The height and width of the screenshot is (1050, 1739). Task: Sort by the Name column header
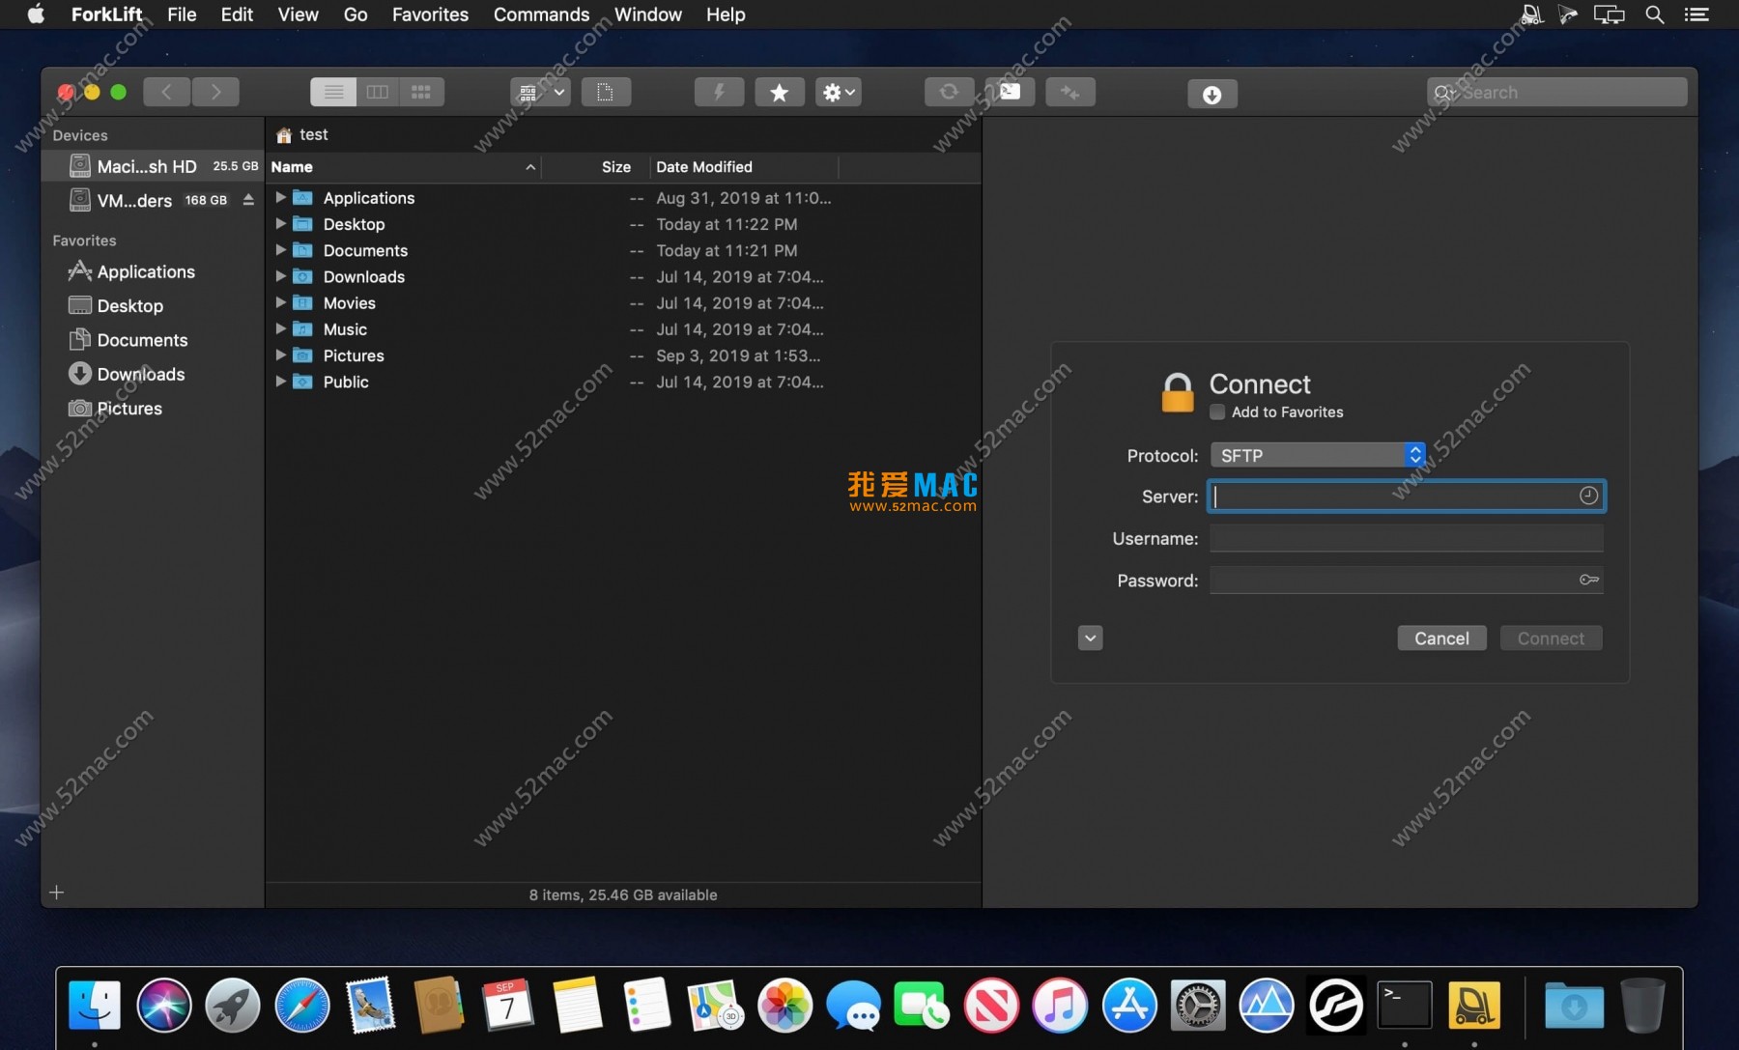(403, 167)
